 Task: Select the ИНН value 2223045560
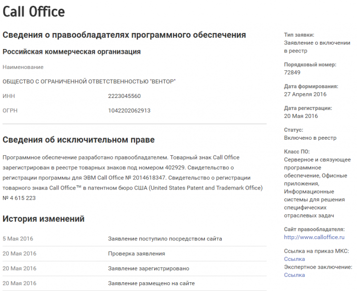pos(124,96)
